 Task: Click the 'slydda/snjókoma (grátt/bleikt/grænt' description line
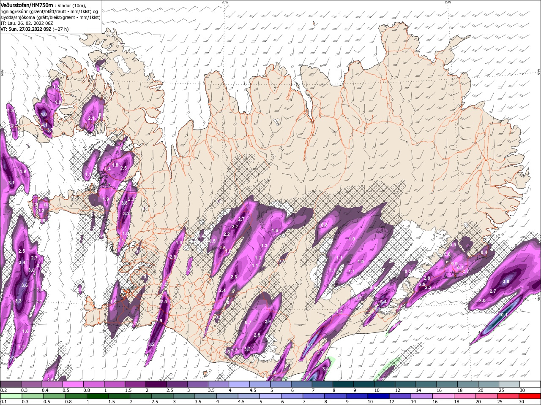[51, 17]
